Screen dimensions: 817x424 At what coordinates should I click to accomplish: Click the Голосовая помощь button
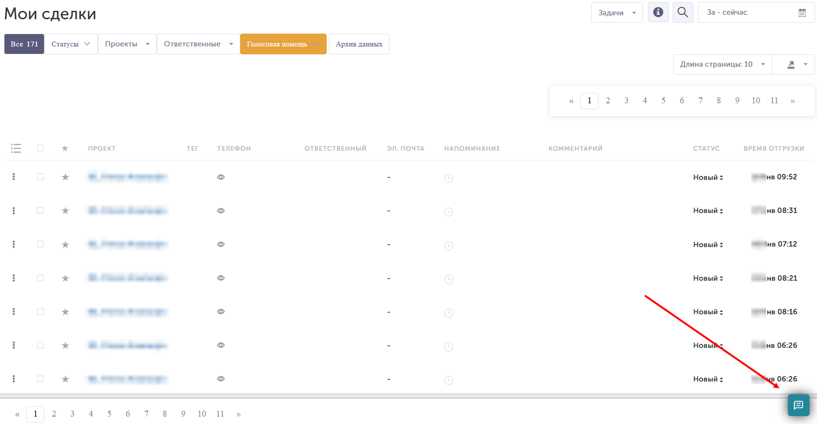[283, 44]
